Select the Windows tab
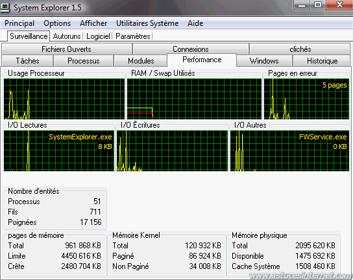The height and width of the screenshot is (280, 353). point(264,61)
